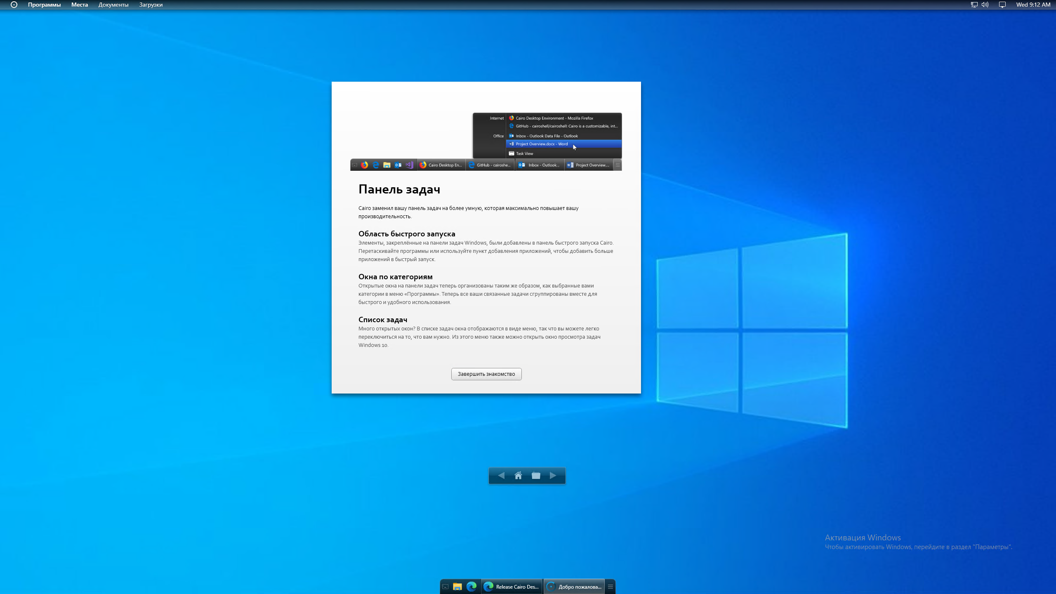The height and width of the screenshot is (594, 1056).
Task: Click desktop navigation browse folder icon
Action: [x=536, y=476]
